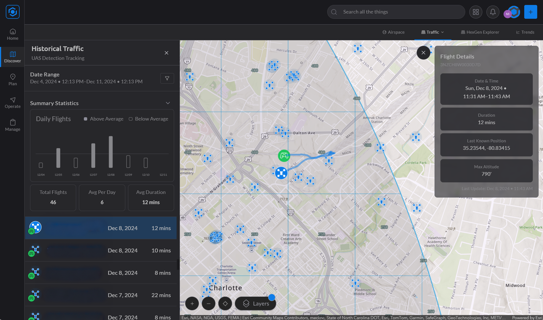
Task: Click the Charlotte city label
Action: pyautogui.click(x=225, y=288)
